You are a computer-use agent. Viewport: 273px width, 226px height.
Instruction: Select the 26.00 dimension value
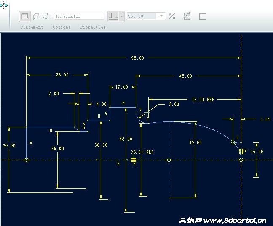pyautogui.click(x=58, y=149)
